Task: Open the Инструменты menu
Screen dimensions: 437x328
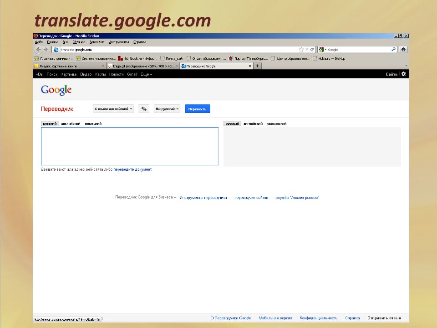Action: [x=119, y=42]
